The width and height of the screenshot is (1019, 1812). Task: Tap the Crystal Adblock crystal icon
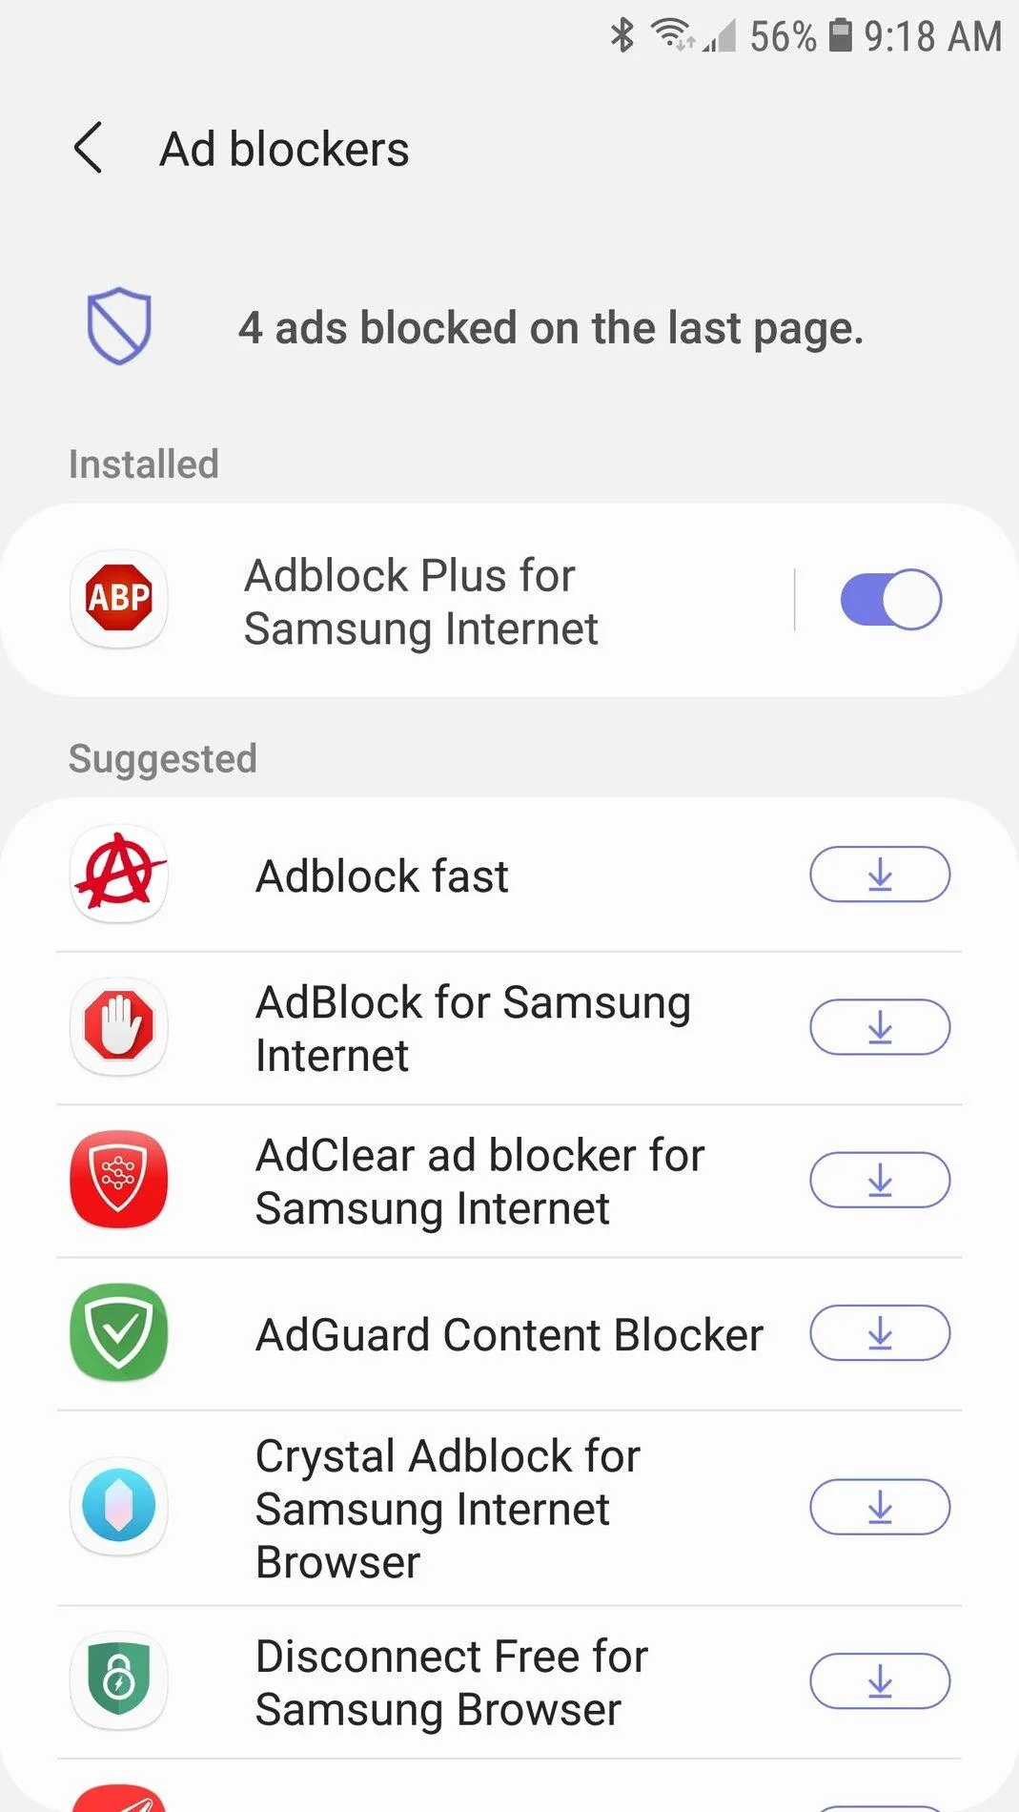(119, 1507)
